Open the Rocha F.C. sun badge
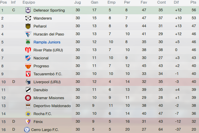Image resolution: width=199 pixels, height=133 pixels. point(28,114)
